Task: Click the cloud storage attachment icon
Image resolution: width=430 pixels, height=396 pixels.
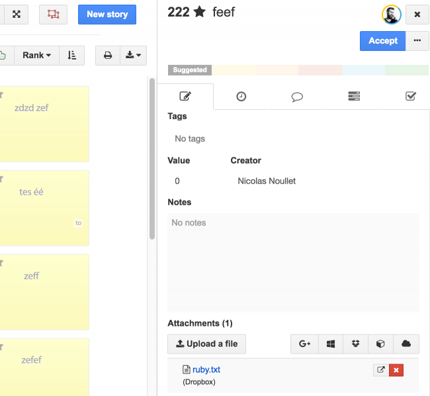Action: tap(406, 344)
